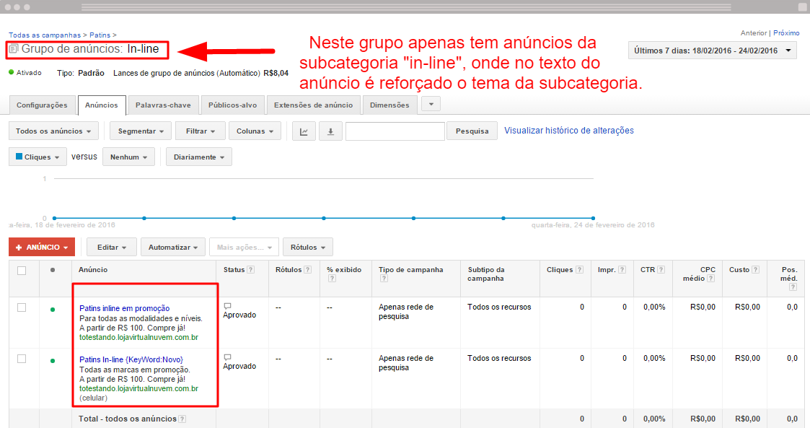Expand more tabs arrow after Dimensões
The image size is (810, 428).
click(x=431, y=104)
